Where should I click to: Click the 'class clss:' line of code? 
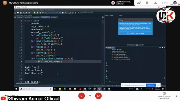pos(33,20)
